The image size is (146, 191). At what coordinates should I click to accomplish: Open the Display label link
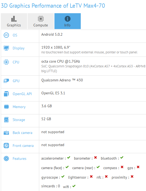19,48
